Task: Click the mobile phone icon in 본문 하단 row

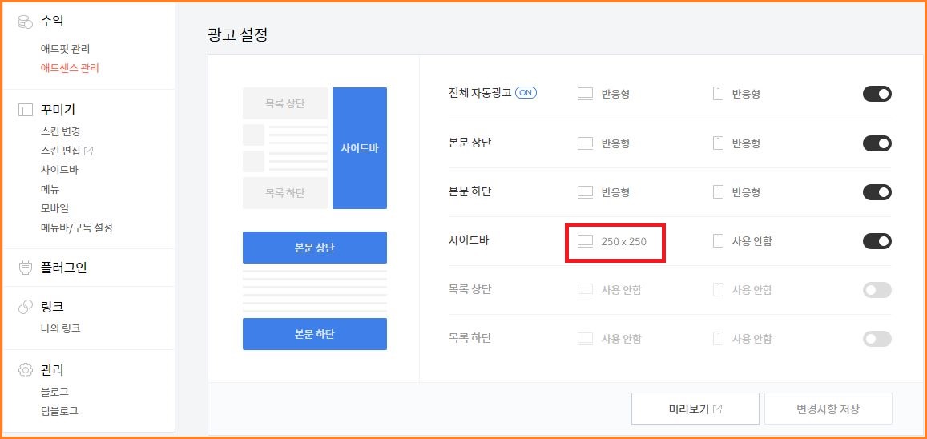Action: click(719, 192)
